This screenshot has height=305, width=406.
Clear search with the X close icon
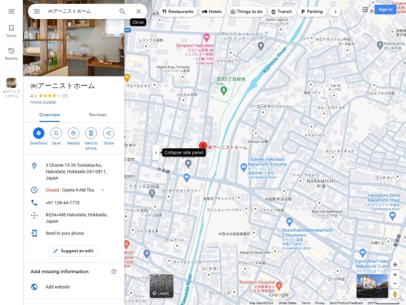pyautogui.click(x=139, y=12)
